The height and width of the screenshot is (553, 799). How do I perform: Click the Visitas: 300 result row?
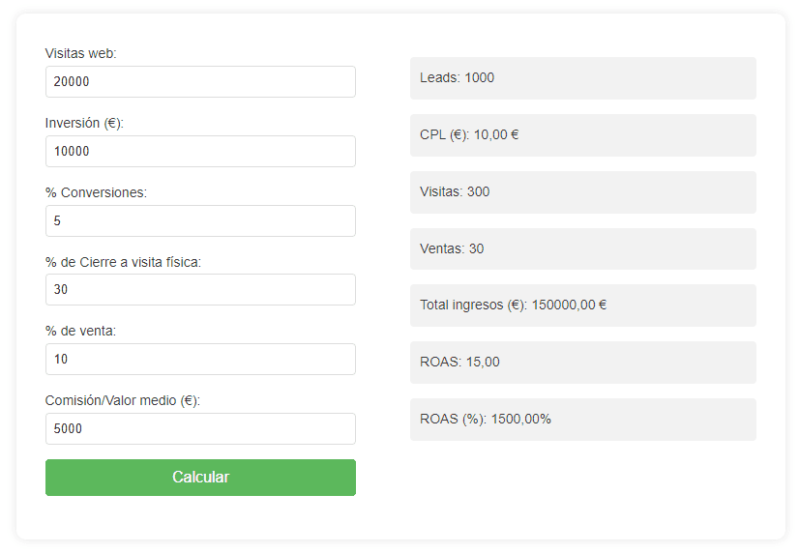point(583,192)
